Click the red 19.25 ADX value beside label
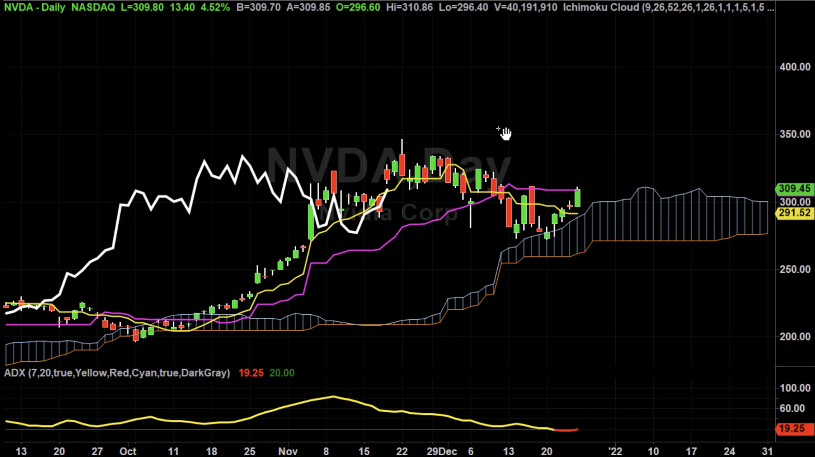 251,373
